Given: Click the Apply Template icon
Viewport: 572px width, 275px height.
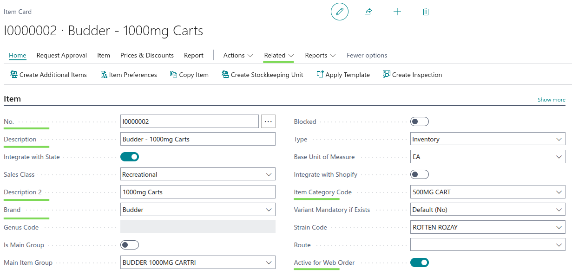Looking at the screenshot, I should click(320, 75).
